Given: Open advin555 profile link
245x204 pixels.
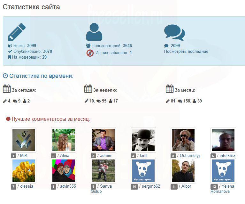Looking at the screenshot, I should pos(68,186).
